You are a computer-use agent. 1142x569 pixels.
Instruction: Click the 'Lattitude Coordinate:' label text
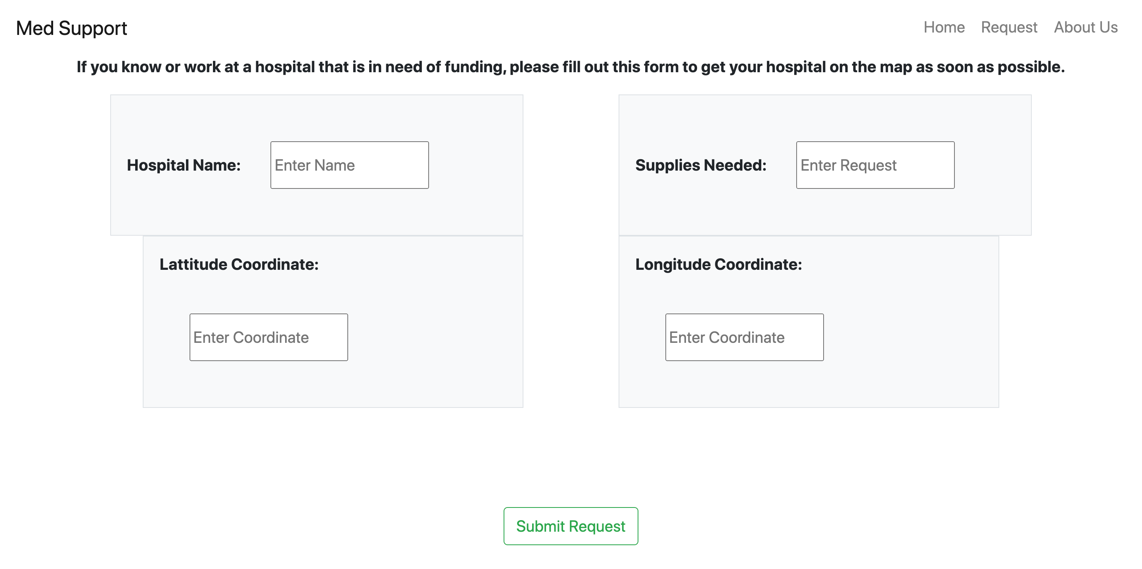239,264
